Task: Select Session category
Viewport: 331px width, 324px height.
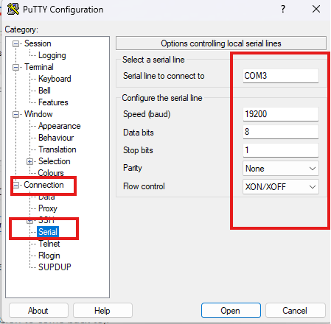Action: 38,43
